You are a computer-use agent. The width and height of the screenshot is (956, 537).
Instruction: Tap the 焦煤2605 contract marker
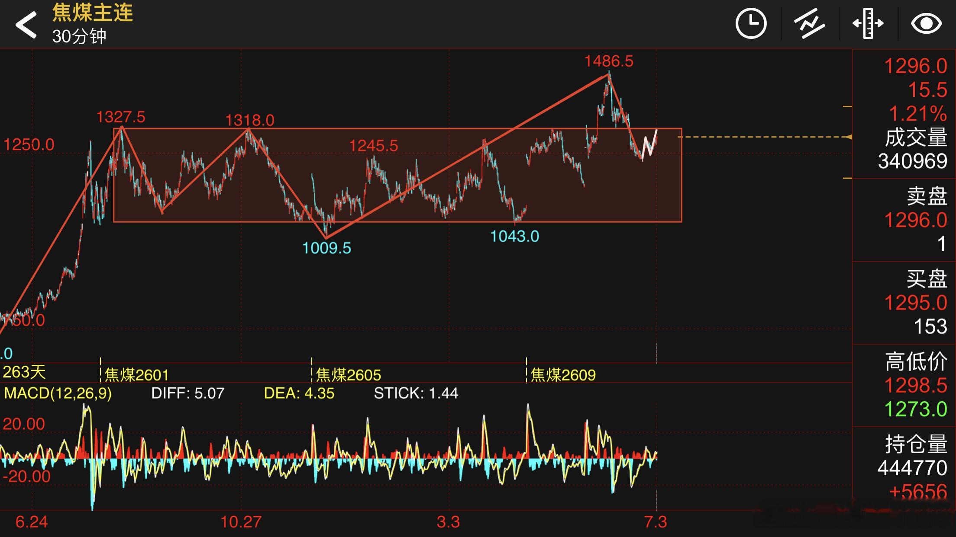point(349,375)
